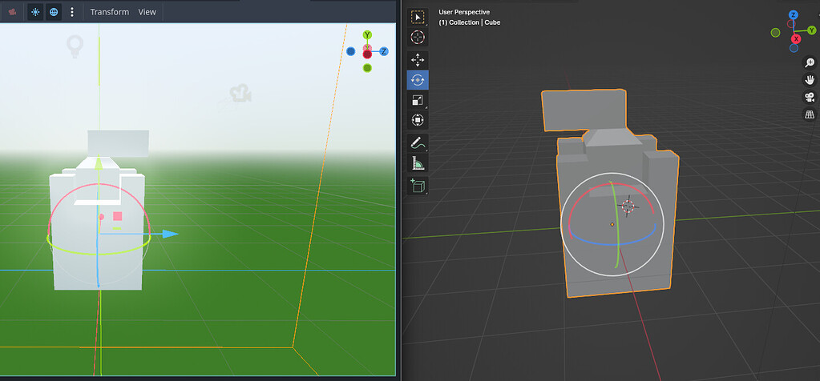Select the light bulb gizmo in Godot viewport
820x381 pixels.
75,46
